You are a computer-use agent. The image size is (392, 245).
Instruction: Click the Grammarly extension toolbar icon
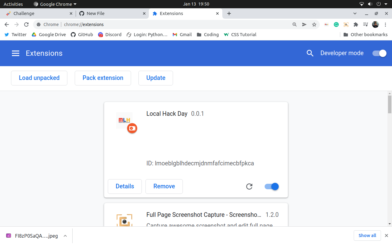click(336, 24)
